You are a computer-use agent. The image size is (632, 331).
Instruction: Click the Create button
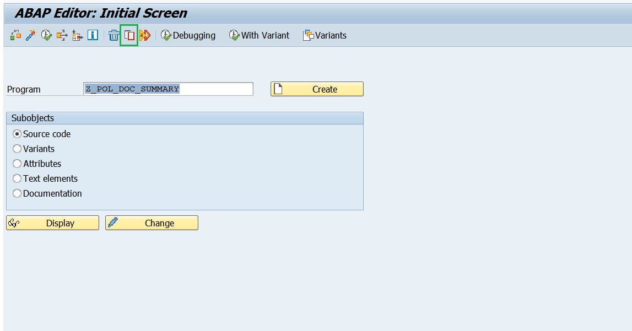point(317,89)
